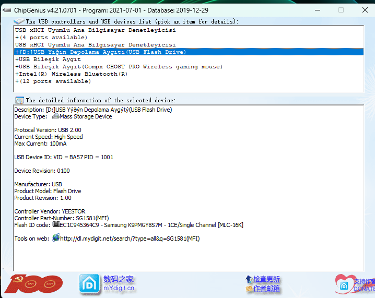Select the second USB xHCI controller entry
Image resolution: width=375 pixels, height=298 pixels.
click(189, 45)
